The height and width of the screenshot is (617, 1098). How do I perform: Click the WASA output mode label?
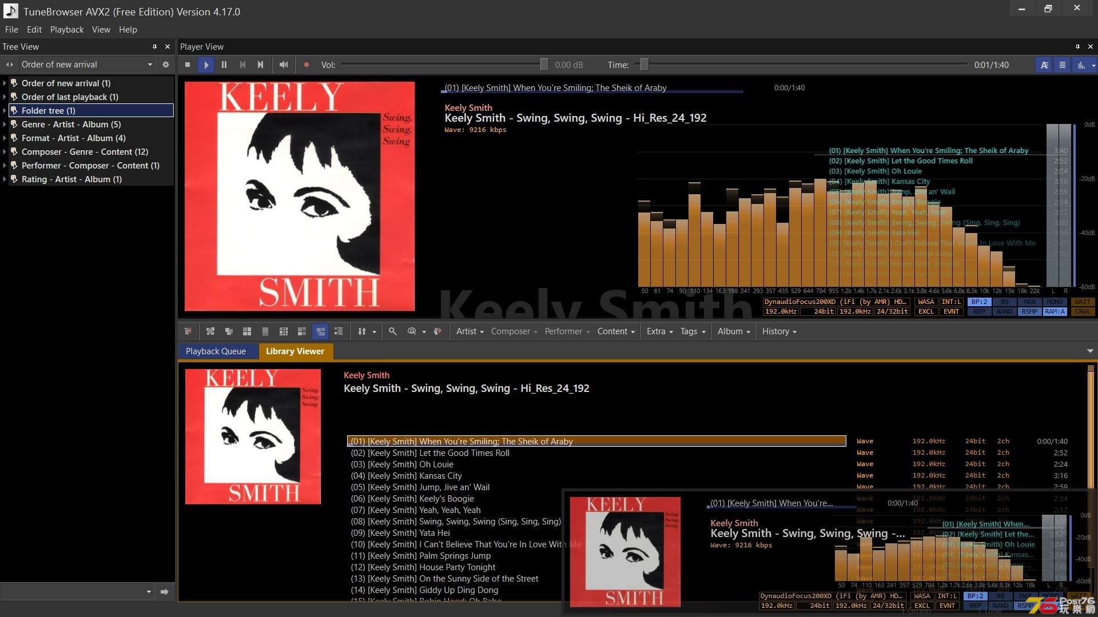click(926, 302)
